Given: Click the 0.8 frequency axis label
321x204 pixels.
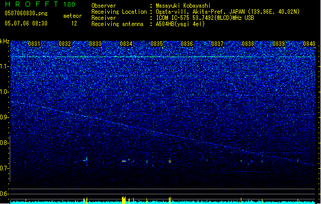Looking at the screenshot, I should [x=5, y=143].
